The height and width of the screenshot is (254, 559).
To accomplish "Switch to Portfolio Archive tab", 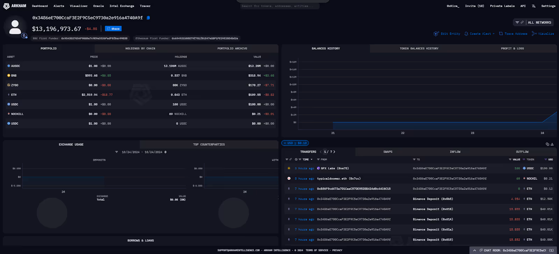I will [x=232, y=48].
